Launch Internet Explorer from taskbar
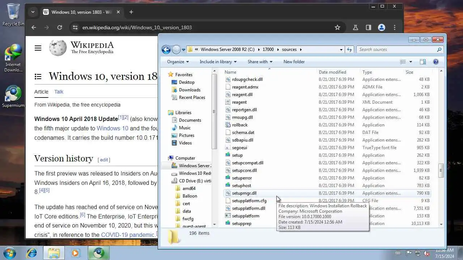Screen dimensions: 463x260 click(x=32, y=253)
